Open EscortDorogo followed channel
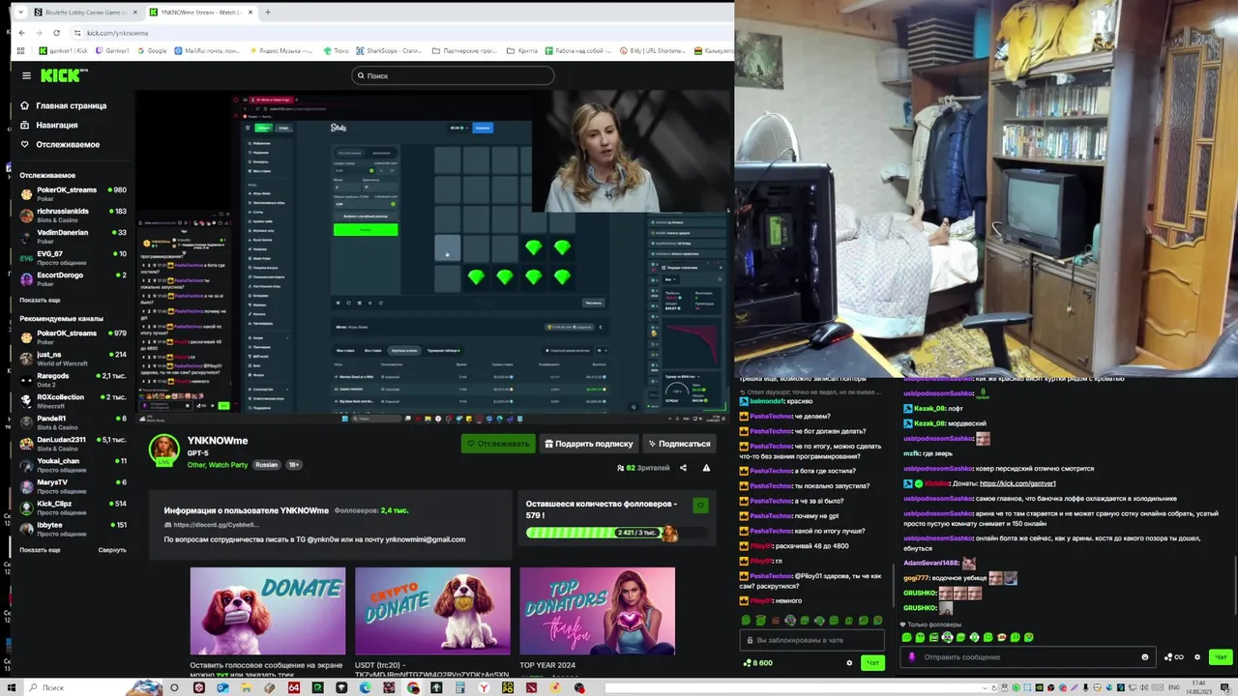Screen dimensions: 1238x696 (73, 278)
